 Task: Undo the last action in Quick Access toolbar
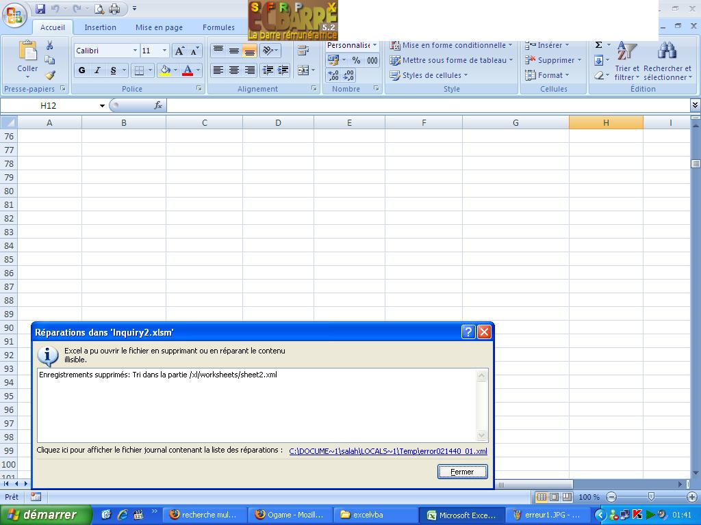tap(55, 8)
